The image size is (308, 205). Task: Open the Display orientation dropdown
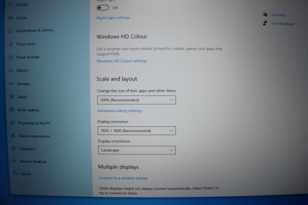pyautogui.click(x=137, y=150)
